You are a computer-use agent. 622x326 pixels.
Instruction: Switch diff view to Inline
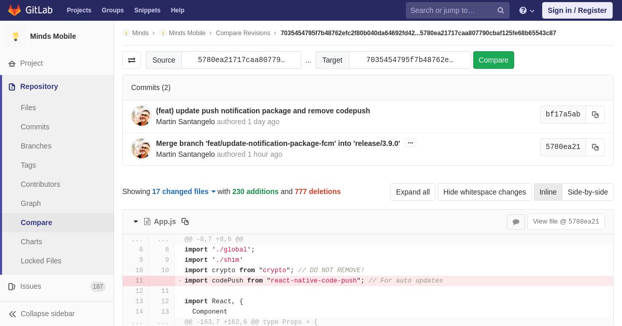point(548,192)
